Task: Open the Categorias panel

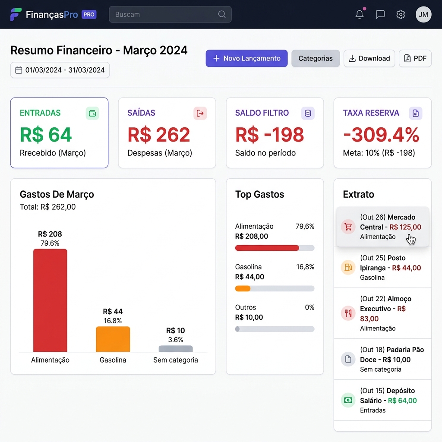Action: (x=316, y=58)
